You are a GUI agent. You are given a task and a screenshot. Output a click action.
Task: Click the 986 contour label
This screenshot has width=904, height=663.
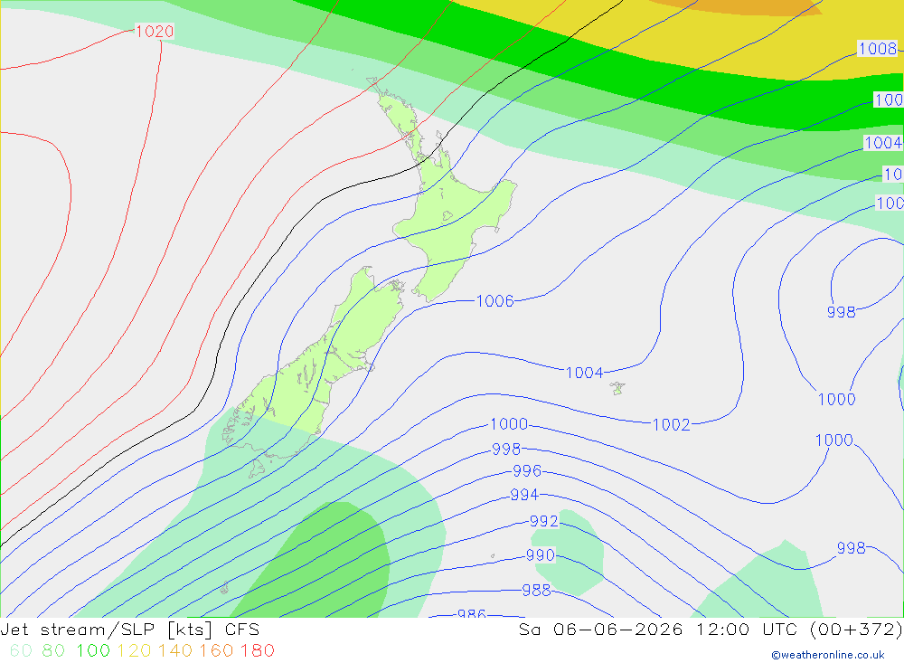(x=472, y=614)
